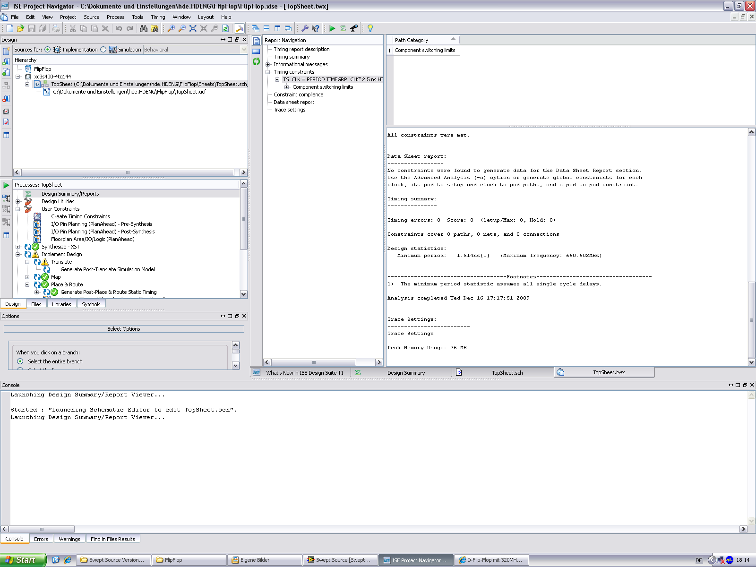Expand the Synthesize - XST node
This screenshot has height=567, width=756.
click(18, 247)
